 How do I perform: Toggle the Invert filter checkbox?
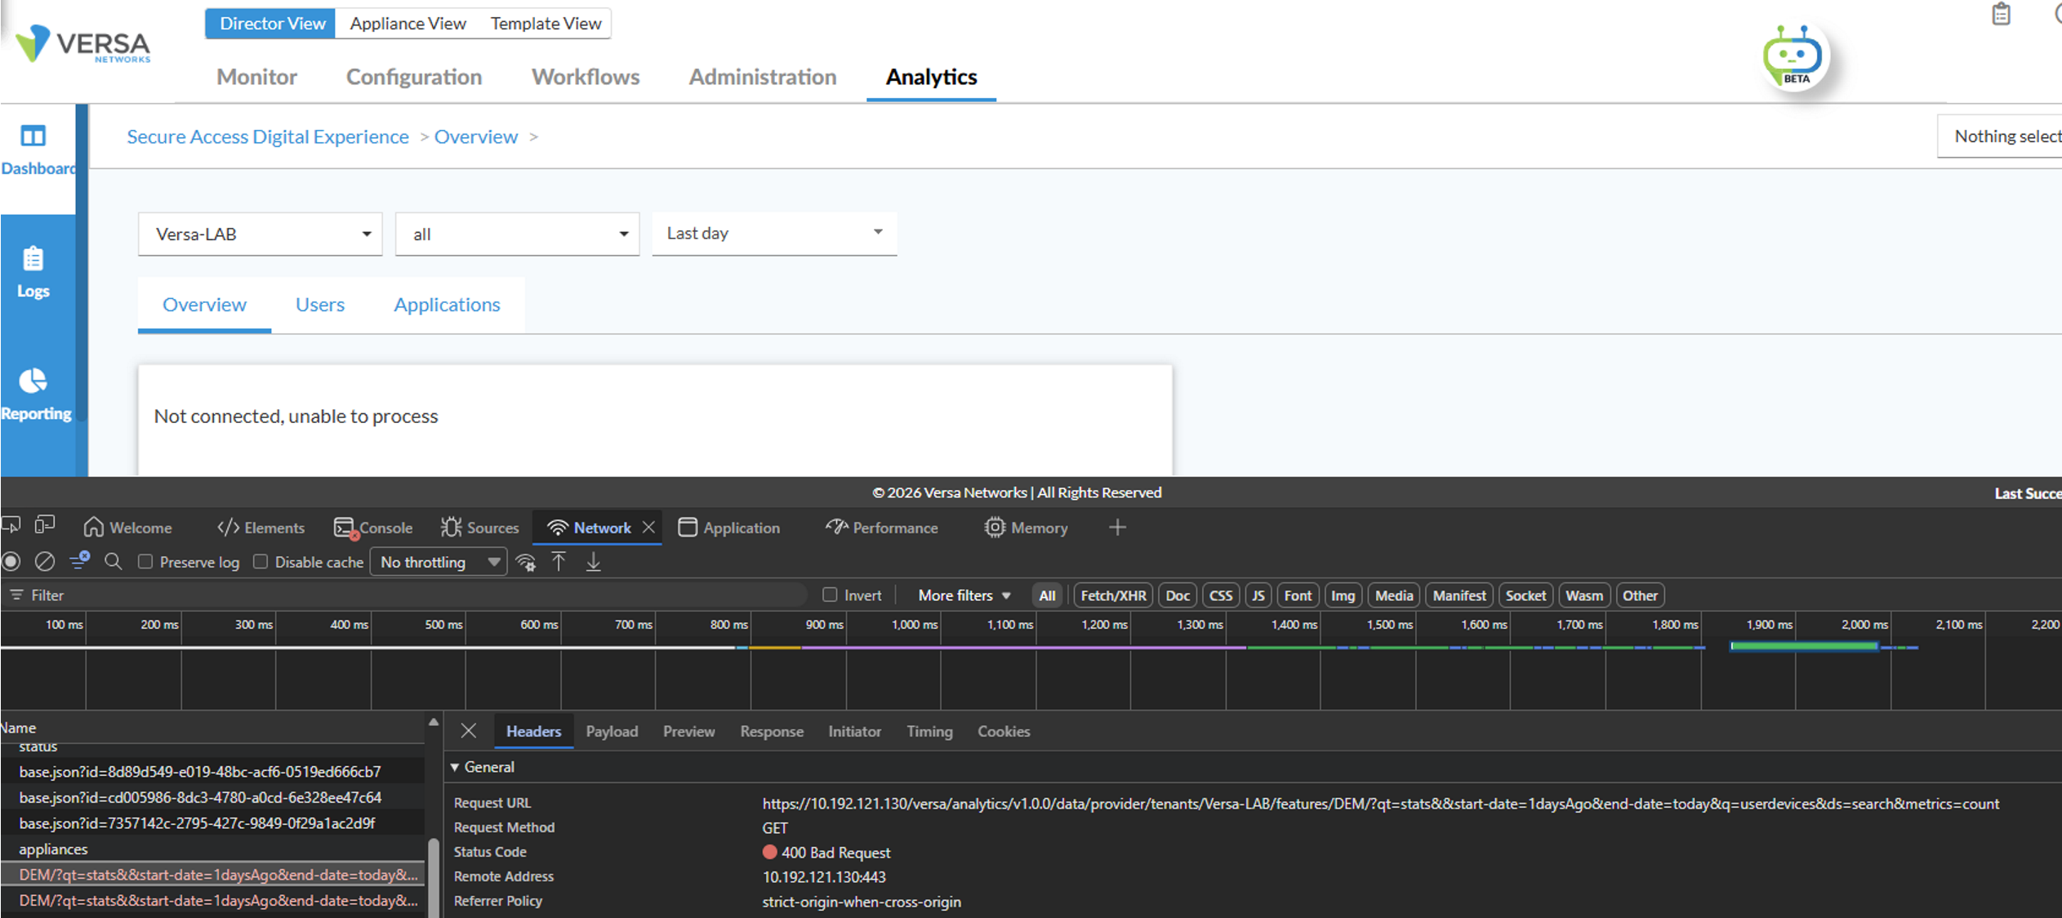coord(830,595)
